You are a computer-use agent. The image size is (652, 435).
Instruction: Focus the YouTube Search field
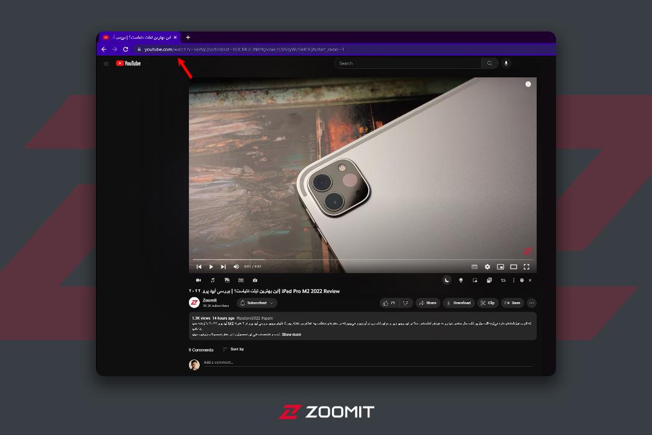tap(408, 63)
